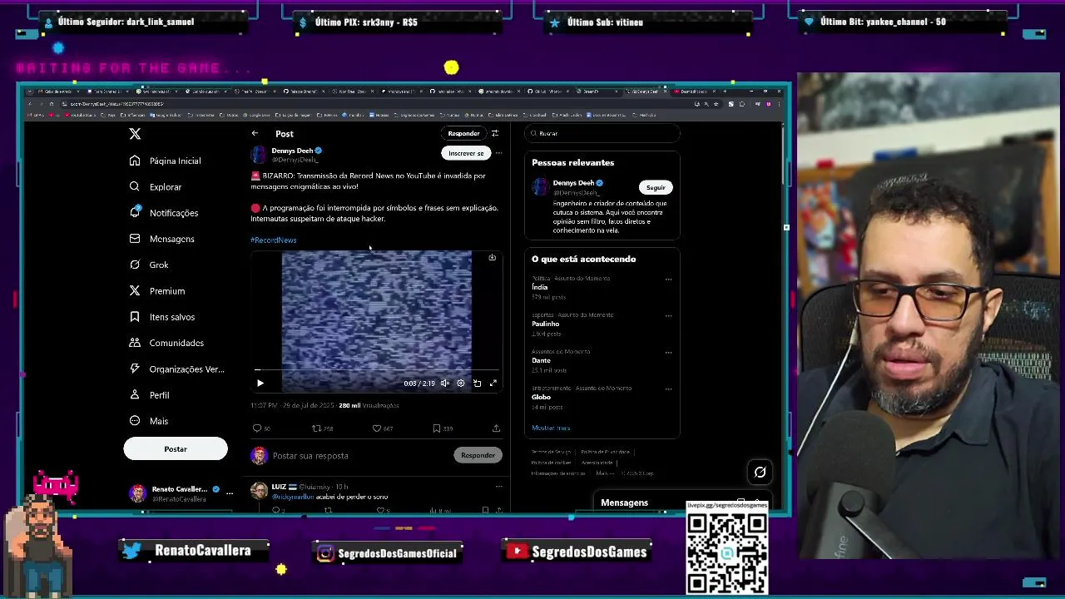This screenshot has width=1065, height=599.
Task: Open more options dots on Dennys Deeh post
Action: tap(499, 153)
